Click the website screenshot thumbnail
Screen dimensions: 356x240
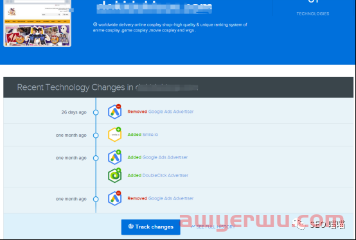[37, 23]
